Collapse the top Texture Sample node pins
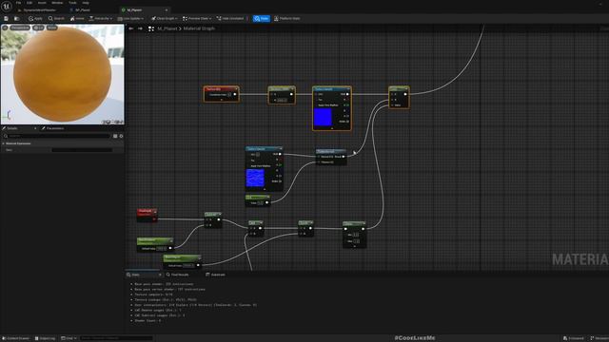The width and height of the screenshot is (609, 342). 332,128
